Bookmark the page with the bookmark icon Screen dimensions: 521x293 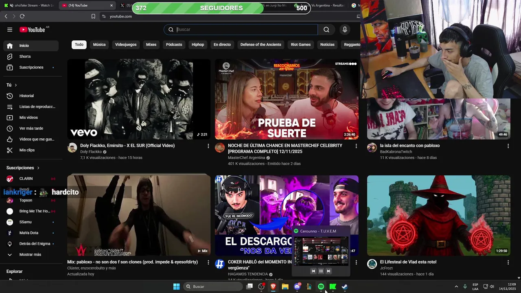[93, 16]
